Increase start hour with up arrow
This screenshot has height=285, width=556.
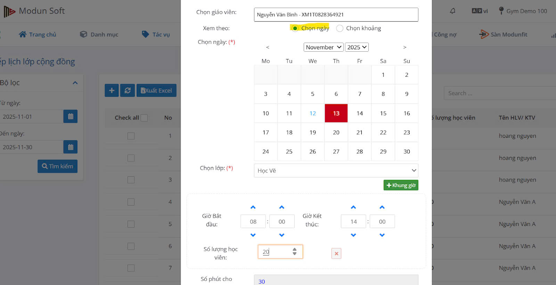tap(253, 207)
